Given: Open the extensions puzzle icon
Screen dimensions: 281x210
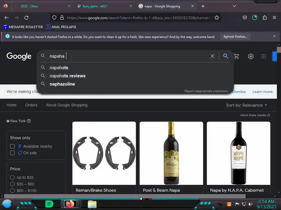Looking at the screenshot, I should click(x=265, y=17).
